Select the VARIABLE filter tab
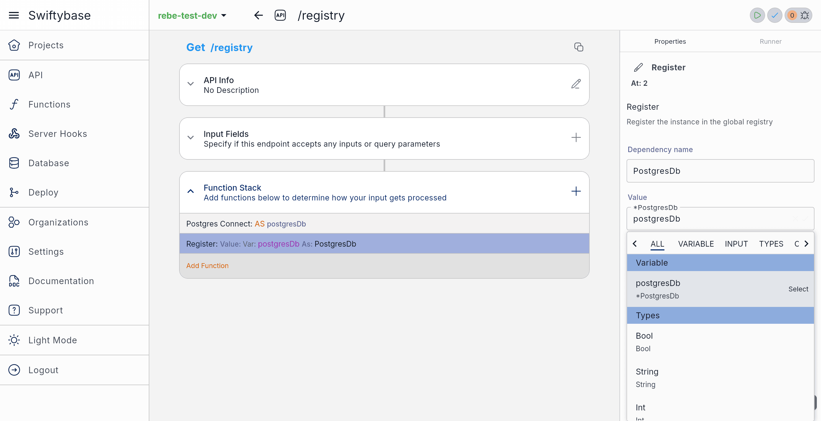The height and width of the screenshot is (421, 821). [696, 244]
